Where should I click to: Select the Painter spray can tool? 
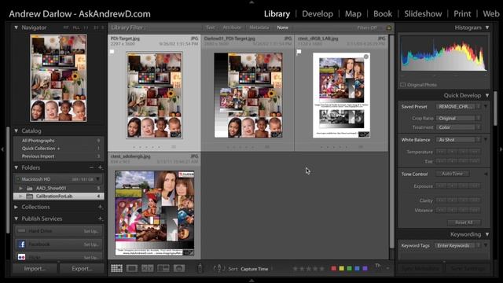coord(200,268)
